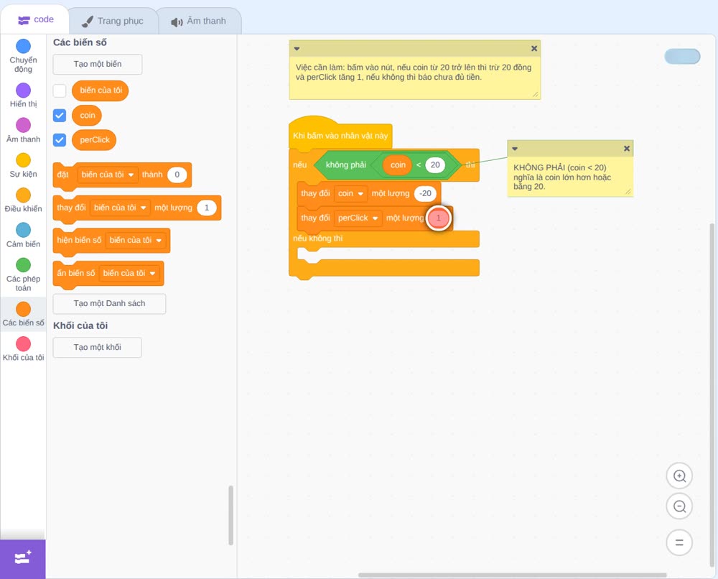Click the value 20 in comparison block
718x579 pixels.
tap(435, 165)
